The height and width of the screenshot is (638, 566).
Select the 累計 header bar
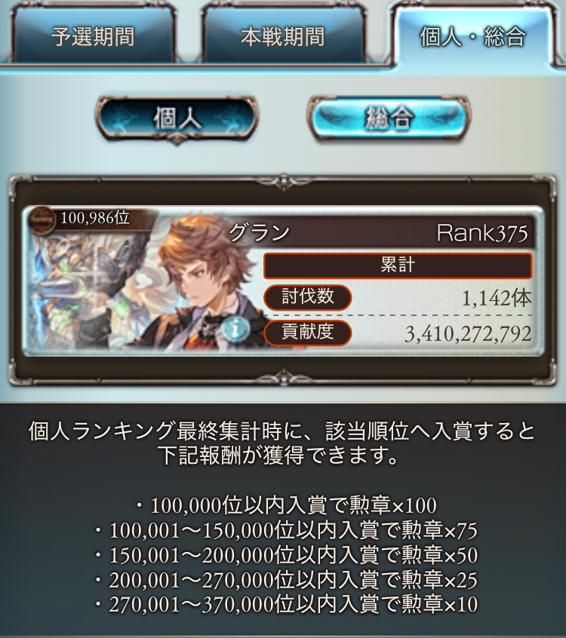tap(398, 265)
